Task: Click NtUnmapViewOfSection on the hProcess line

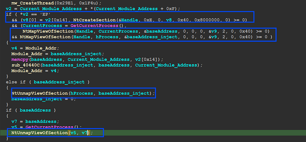Action: (x=39, y=93)
